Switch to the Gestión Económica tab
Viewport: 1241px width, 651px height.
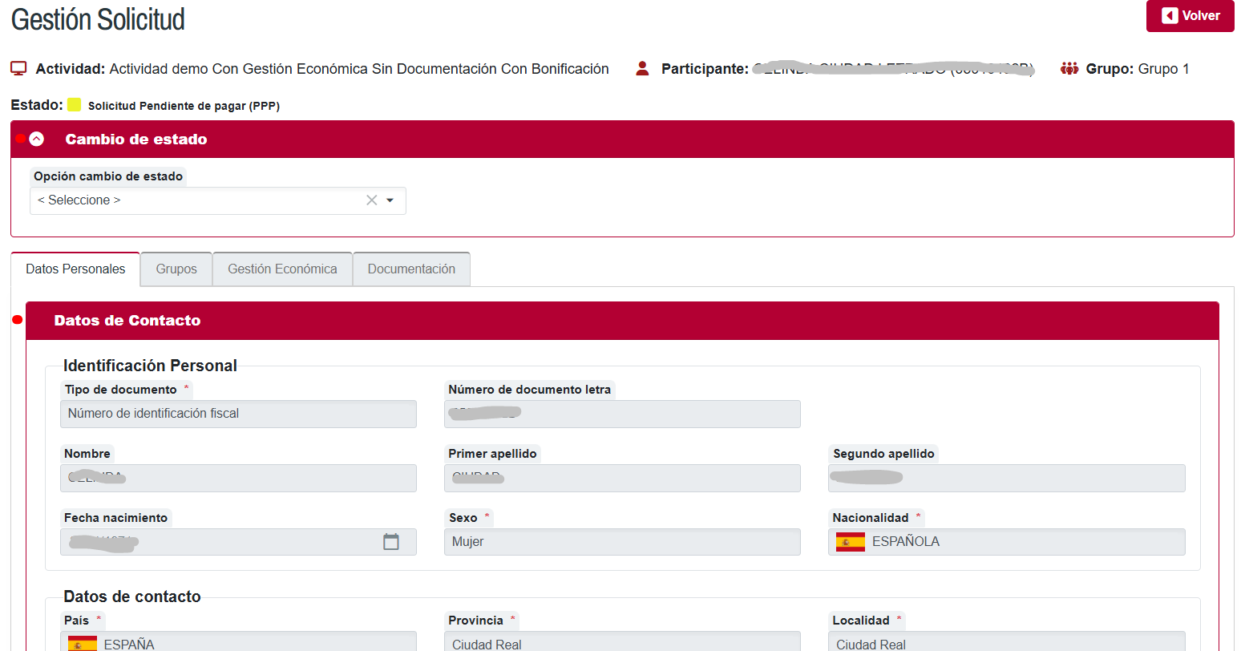pyautogui.click(x=282, y=269)
